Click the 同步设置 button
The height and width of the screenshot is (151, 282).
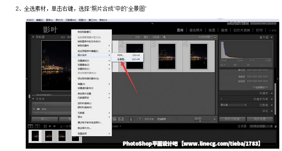[x=260, y=119]
